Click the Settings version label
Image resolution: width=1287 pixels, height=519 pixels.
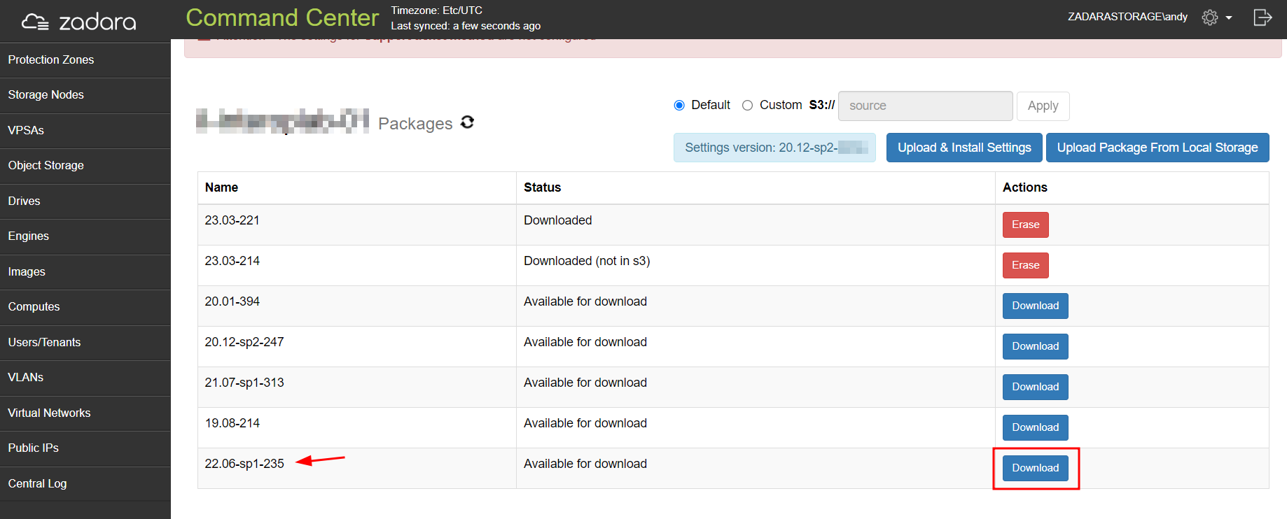click(774, 148)
